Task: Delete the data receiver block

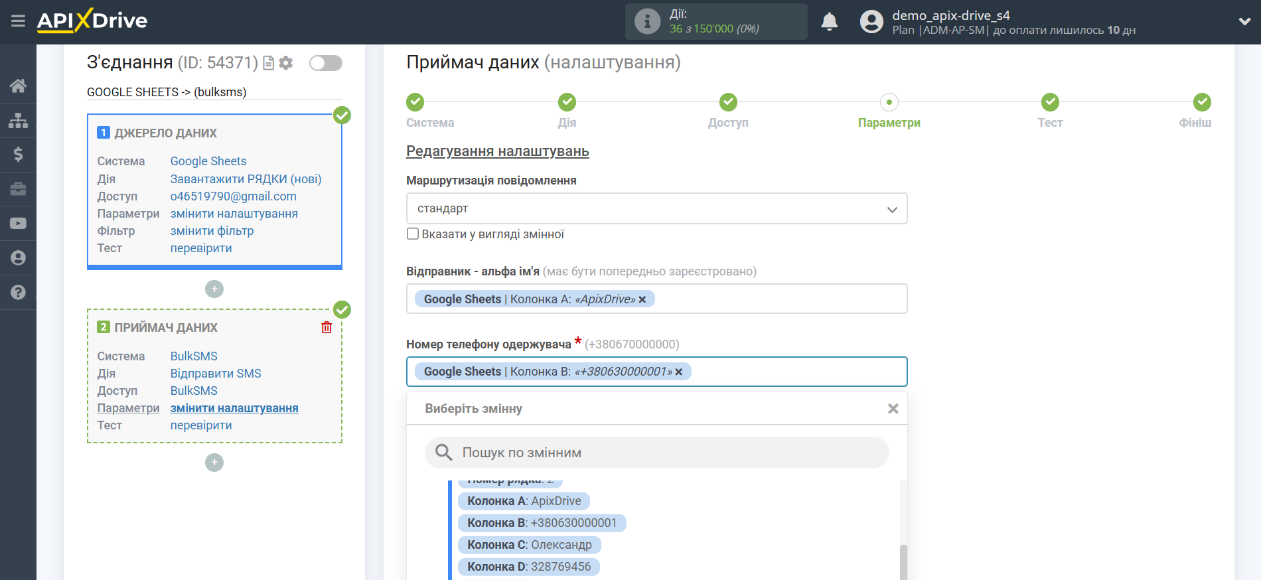Action: [x=327, y=327]
